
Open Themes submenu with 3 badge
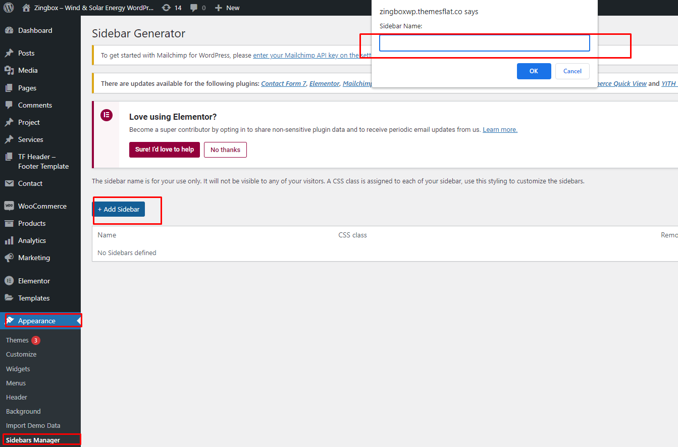click(x=23, y=340)
